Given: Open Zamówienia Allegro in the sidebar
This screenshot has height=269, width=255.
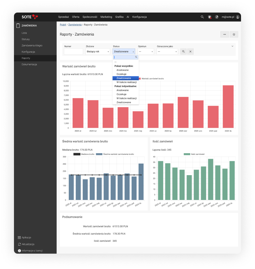Looking at the screenshot, I should tap(32, 45).
